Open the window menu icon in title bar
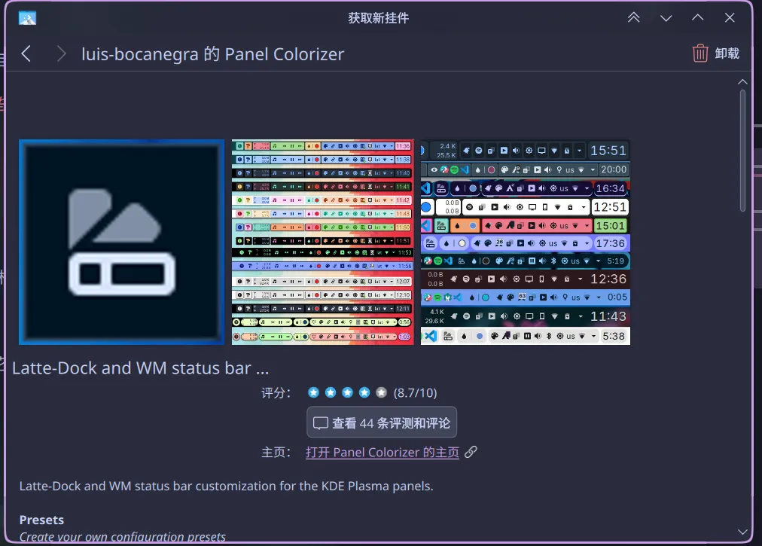The height and width of the screenshot is (546, 762). pyautogui.click(x=27, y=18)
